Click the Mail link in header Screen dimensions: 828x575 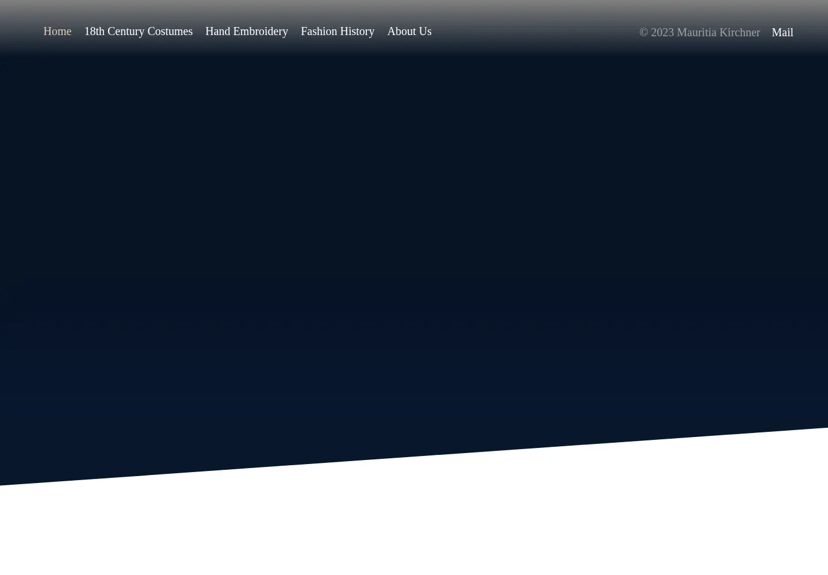[x=782, y=32]
